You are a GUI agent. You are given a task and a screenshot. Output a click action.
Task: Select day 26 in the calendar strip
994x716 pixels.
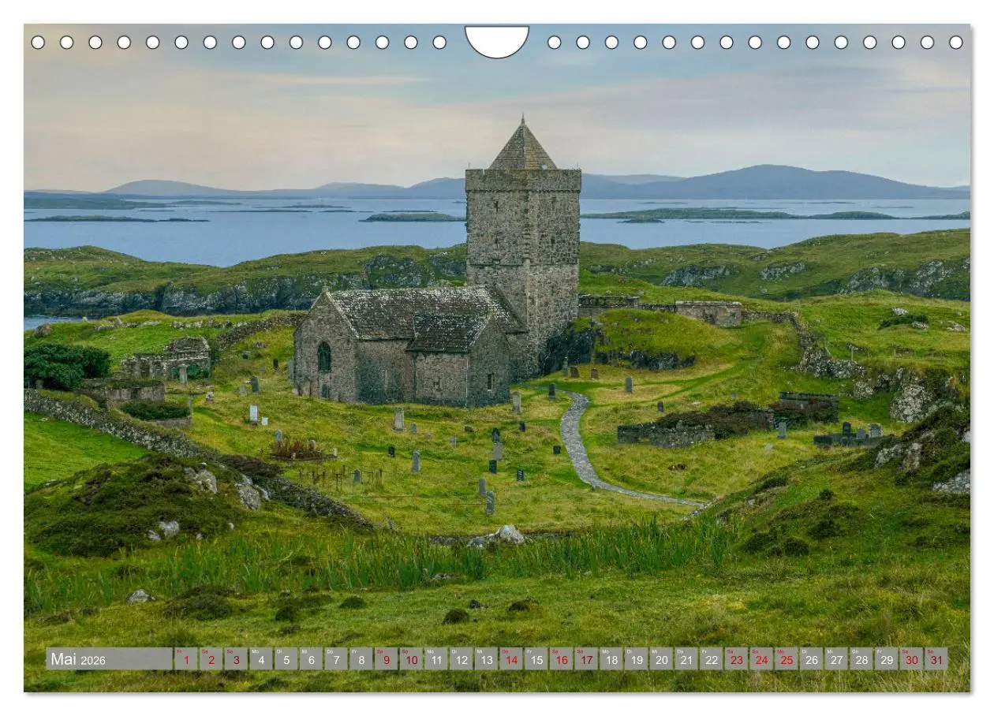click(812, 659)
